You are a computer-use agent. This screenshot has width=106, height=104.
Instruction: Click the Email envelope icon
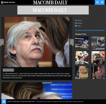click(x=76, y=26)
